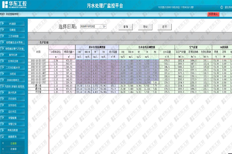Image resolution: width=232 pixels, height=154 pixels.
Task: Select 月报表 in the sidebar submenu
Action: tap(13, 149)
